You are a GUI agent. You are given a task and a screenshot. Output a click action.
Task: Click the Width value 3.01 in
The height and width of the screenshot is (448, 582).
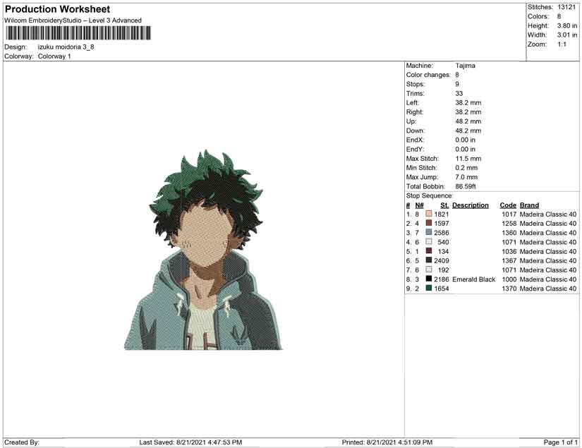[566, 35]
